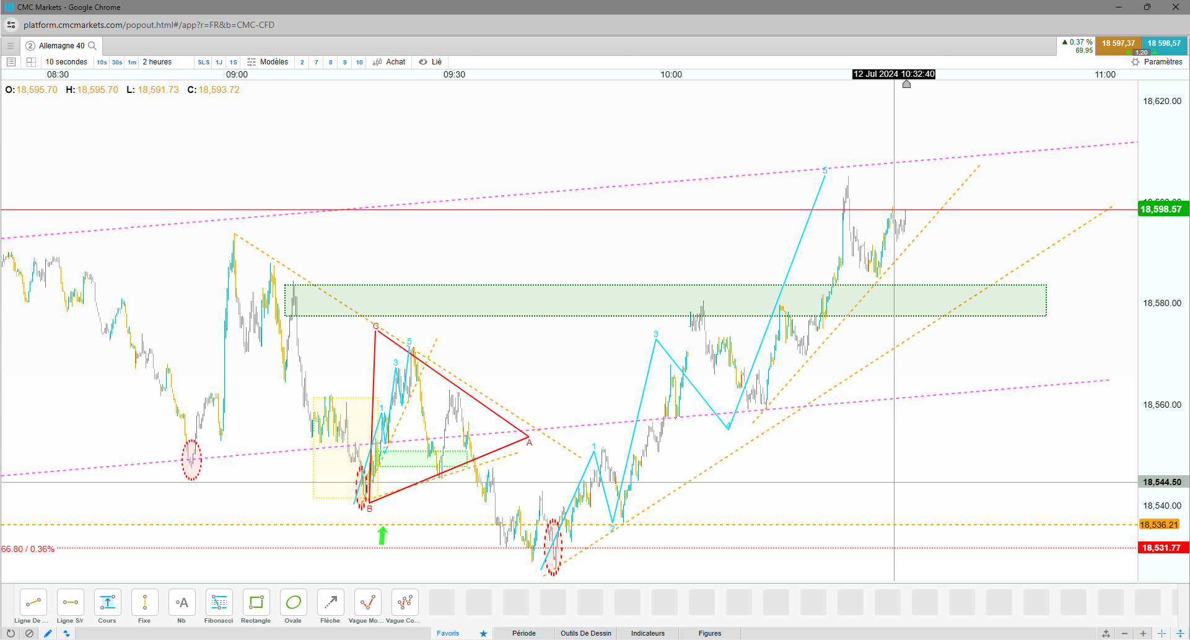Click the Chrome address bar URL
1190x640 pixels.
click(149, 25)
